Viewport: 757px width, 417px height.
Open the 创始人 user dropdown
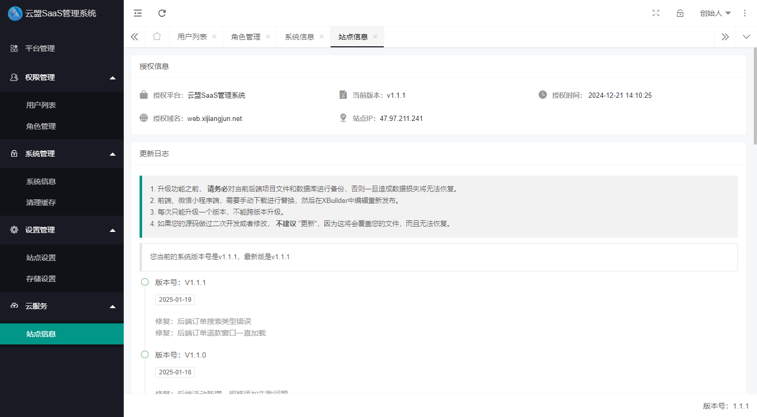point(715,13)
